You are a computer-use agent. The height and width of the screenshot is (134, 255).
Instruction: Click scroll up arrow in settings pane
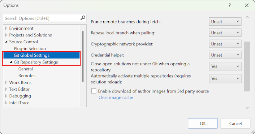tap(247, 17)
